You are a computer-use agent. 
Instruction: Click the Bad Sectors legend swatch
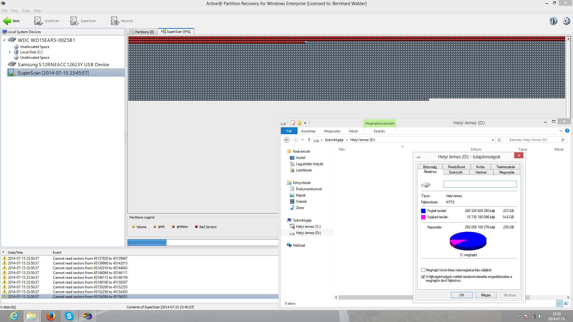(x=196, y=227)
